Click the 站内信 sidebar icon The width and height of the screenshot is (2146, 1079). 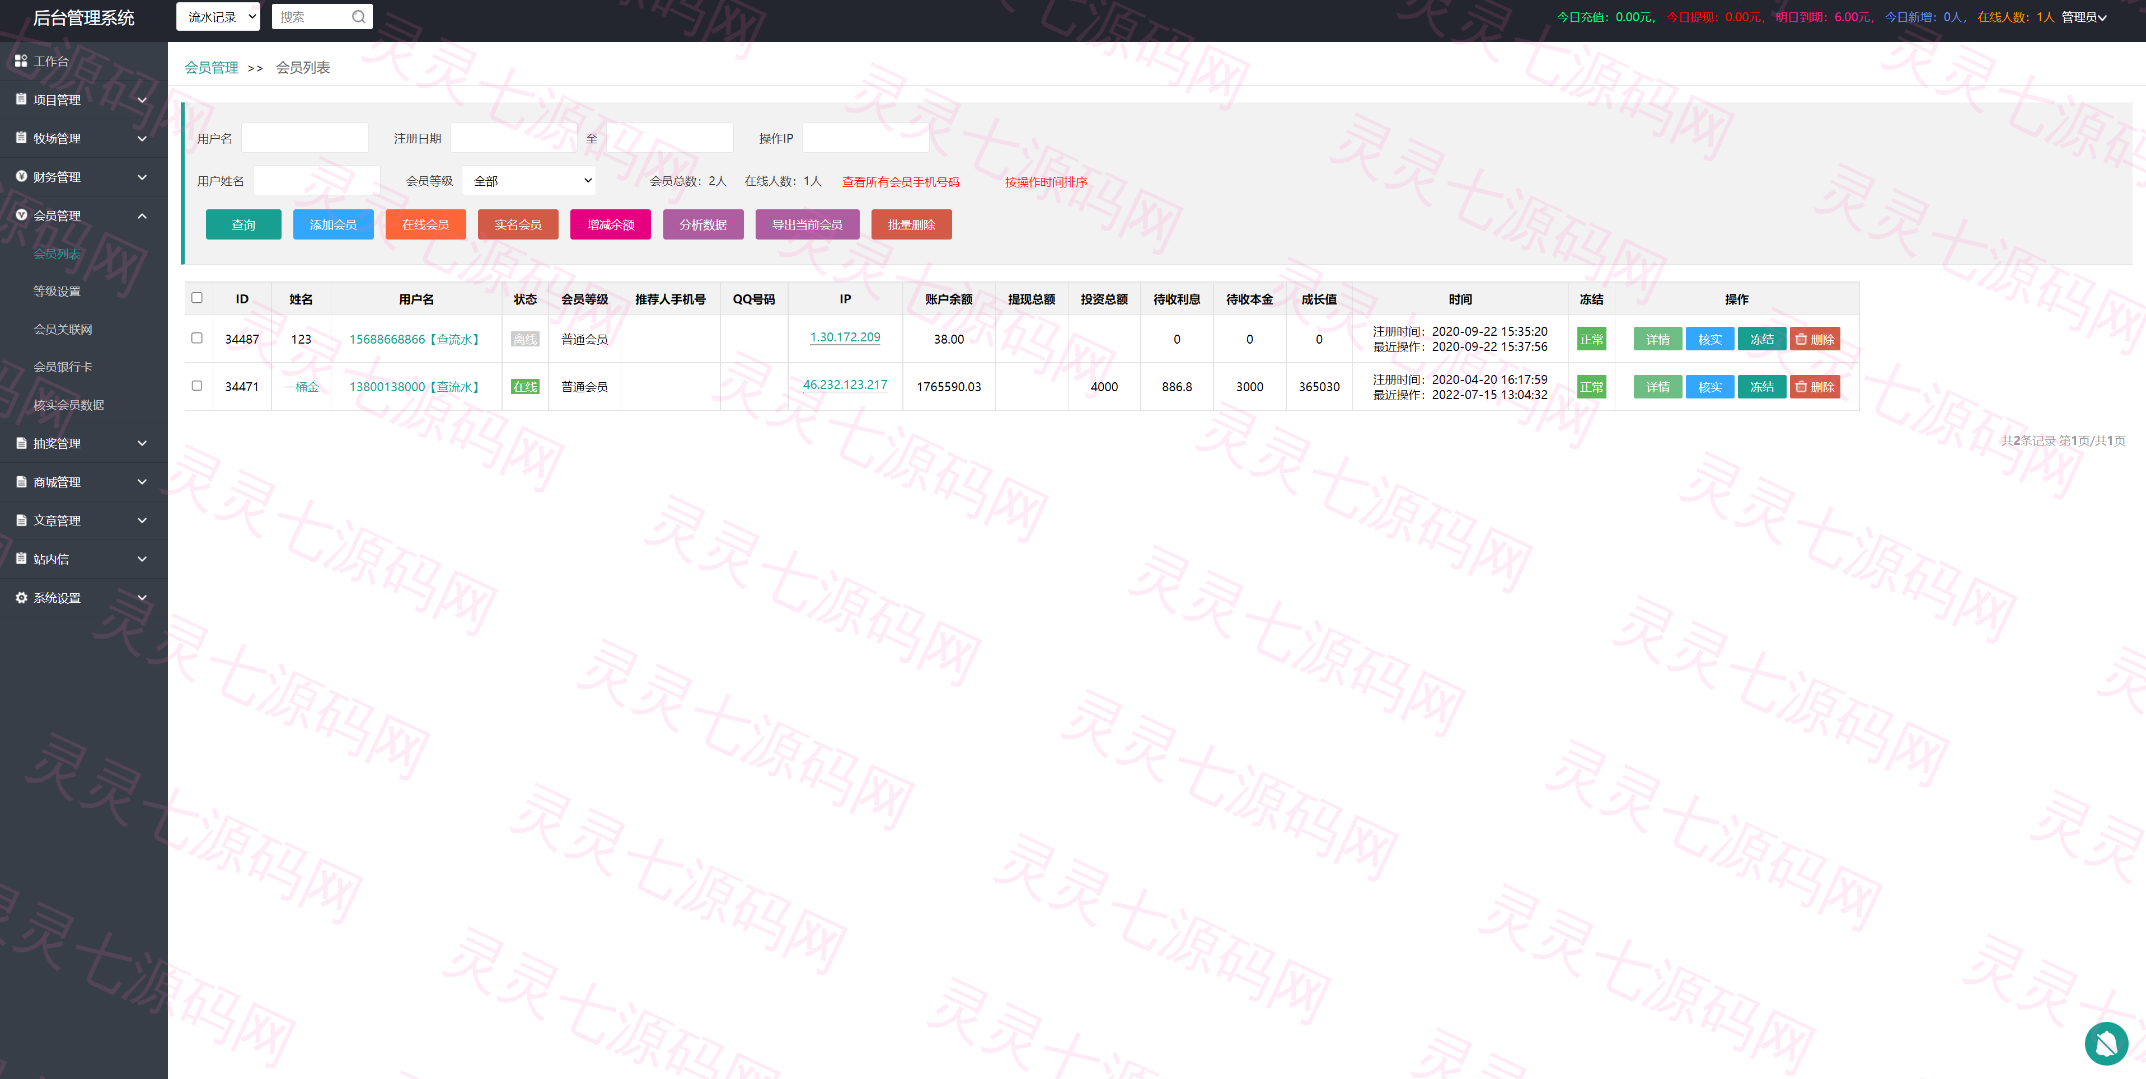[x=21, y=558]
